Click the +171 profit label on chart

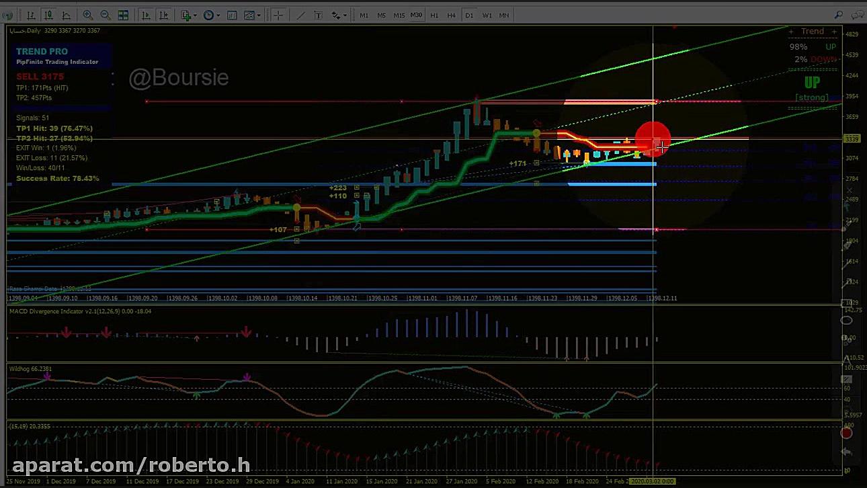coord(518,163)
